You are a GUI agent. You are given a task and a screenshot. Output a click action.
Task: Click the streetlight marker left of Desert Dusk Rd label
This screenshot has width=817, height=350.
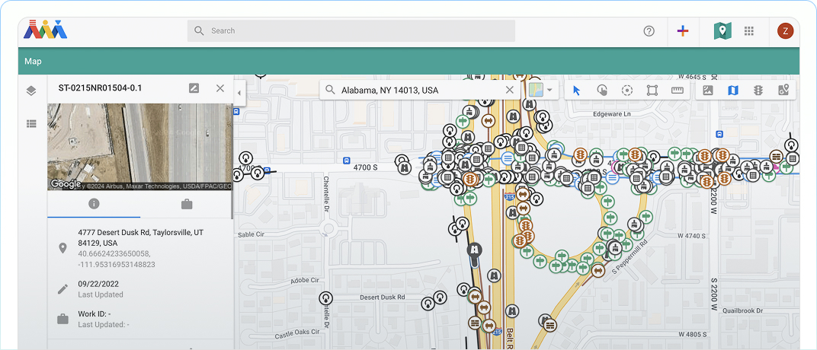tap(325, 298)
